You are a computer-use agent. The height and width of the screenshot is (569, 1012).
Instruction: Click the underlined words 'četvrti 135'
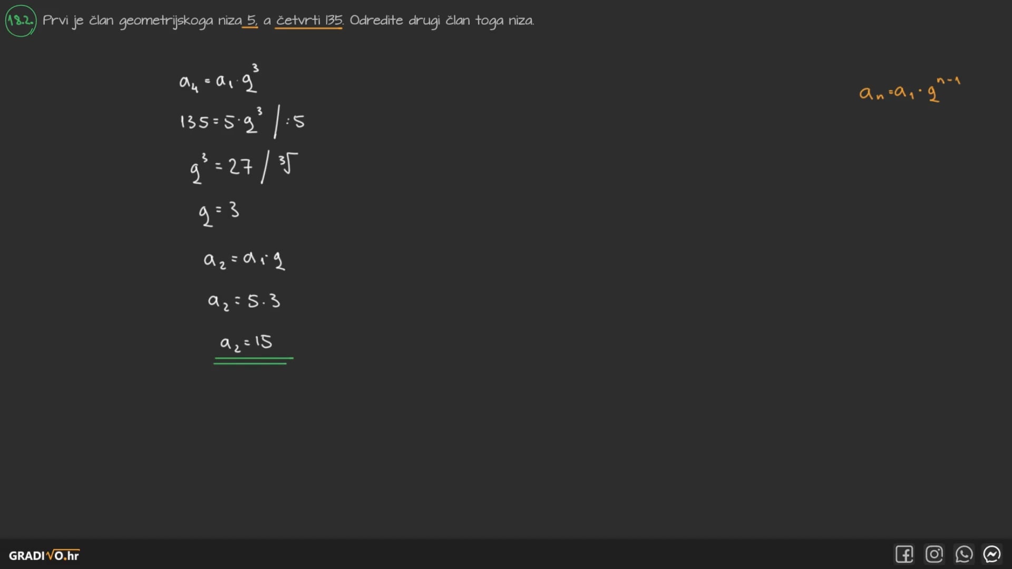[309, 21]
